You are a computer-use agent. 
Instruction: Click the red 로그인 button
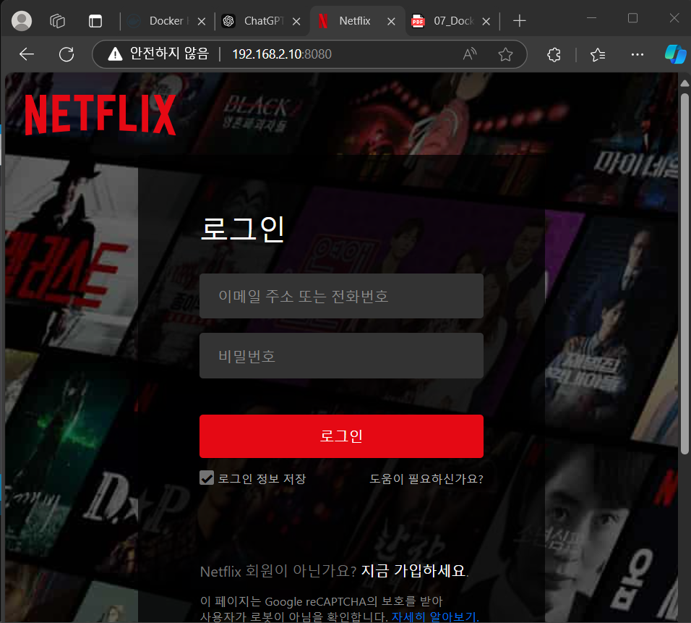click(342, 436)
